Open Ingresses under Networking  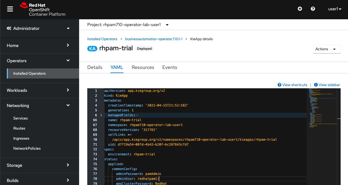point(21,138)
